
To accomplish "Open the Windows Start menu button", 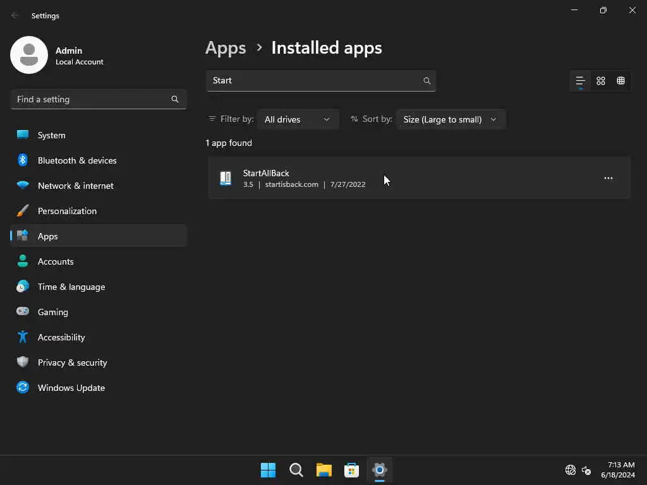I will pyautogui.click(x=269, y=470).
